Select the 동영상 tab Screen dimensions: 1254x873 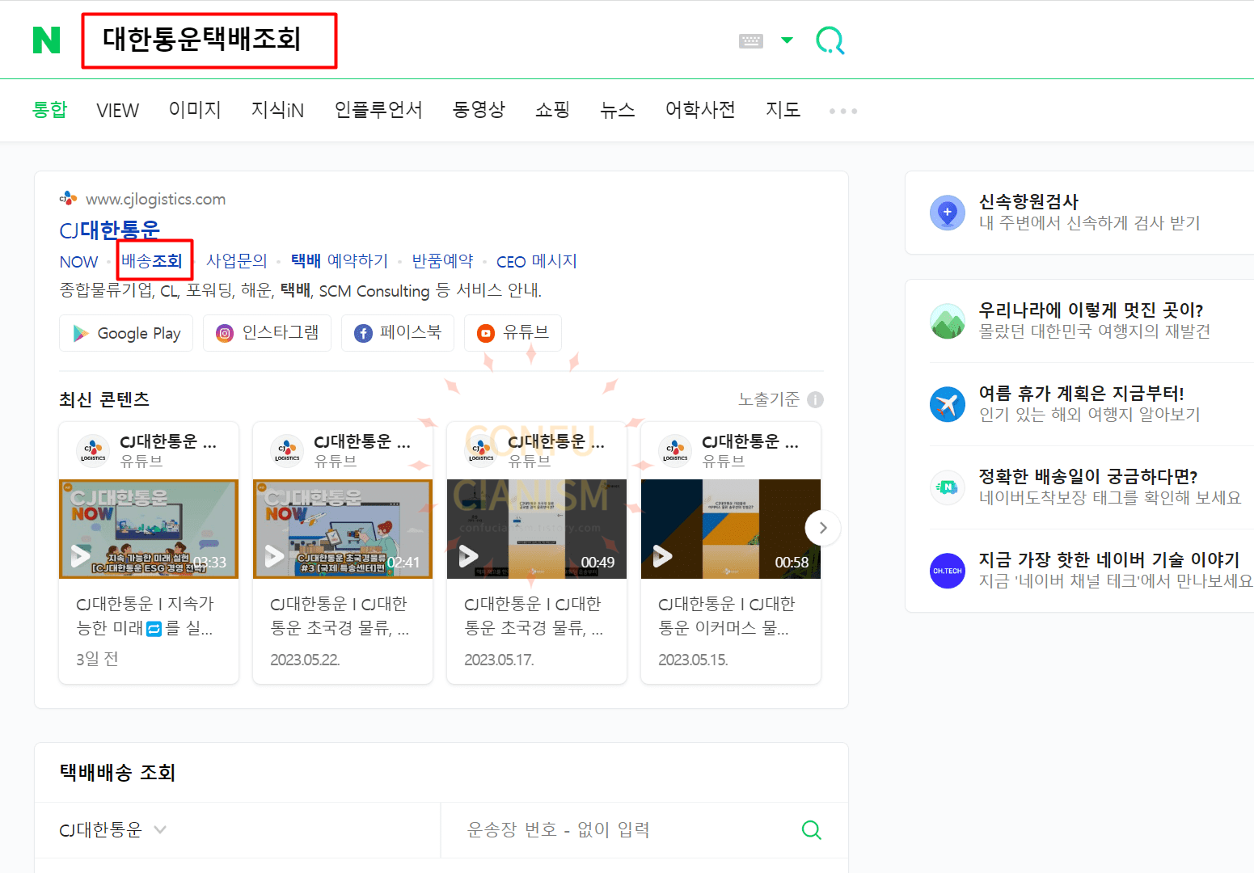point(479,110)
